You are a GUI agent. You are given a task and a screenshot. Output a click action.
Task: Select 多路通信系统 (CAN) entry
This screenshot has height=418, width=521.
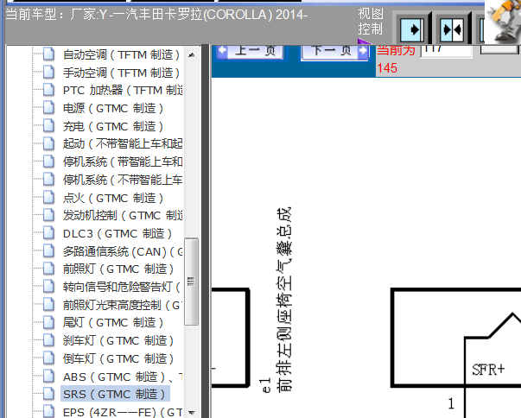click(123, 251)
